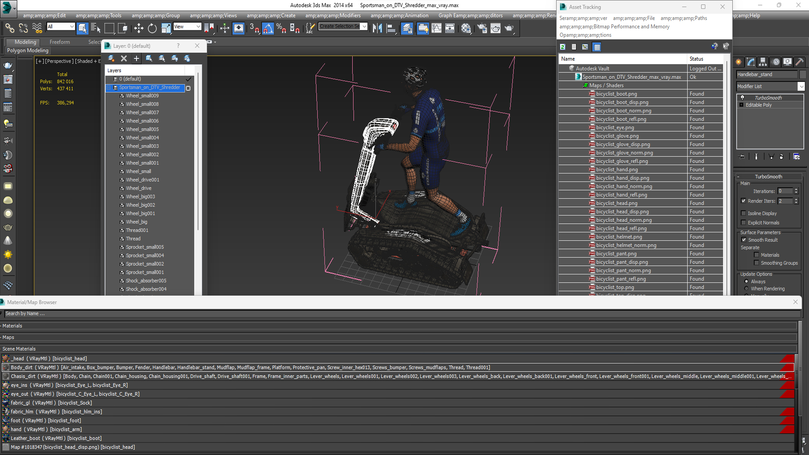Open Utilities hammer panel tab

pos(800,62)
